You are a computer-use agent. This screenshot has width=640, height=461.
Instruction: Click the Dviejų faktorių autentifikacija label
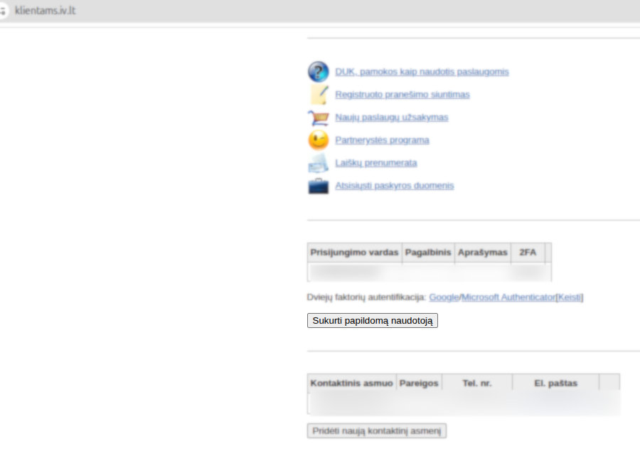(366, 297)
